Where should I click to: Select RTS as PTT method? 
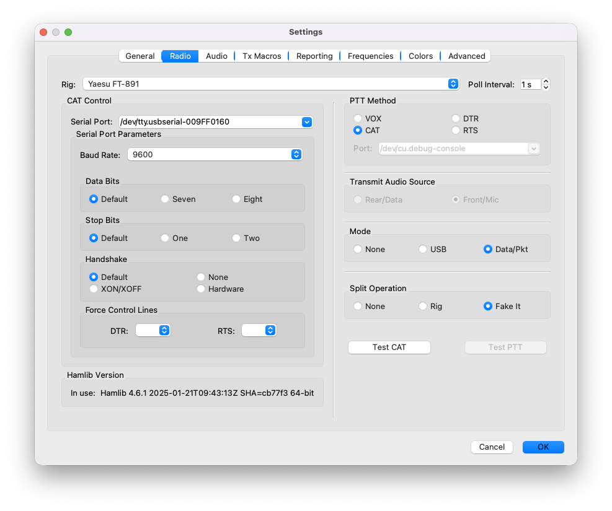click(456, 131)
